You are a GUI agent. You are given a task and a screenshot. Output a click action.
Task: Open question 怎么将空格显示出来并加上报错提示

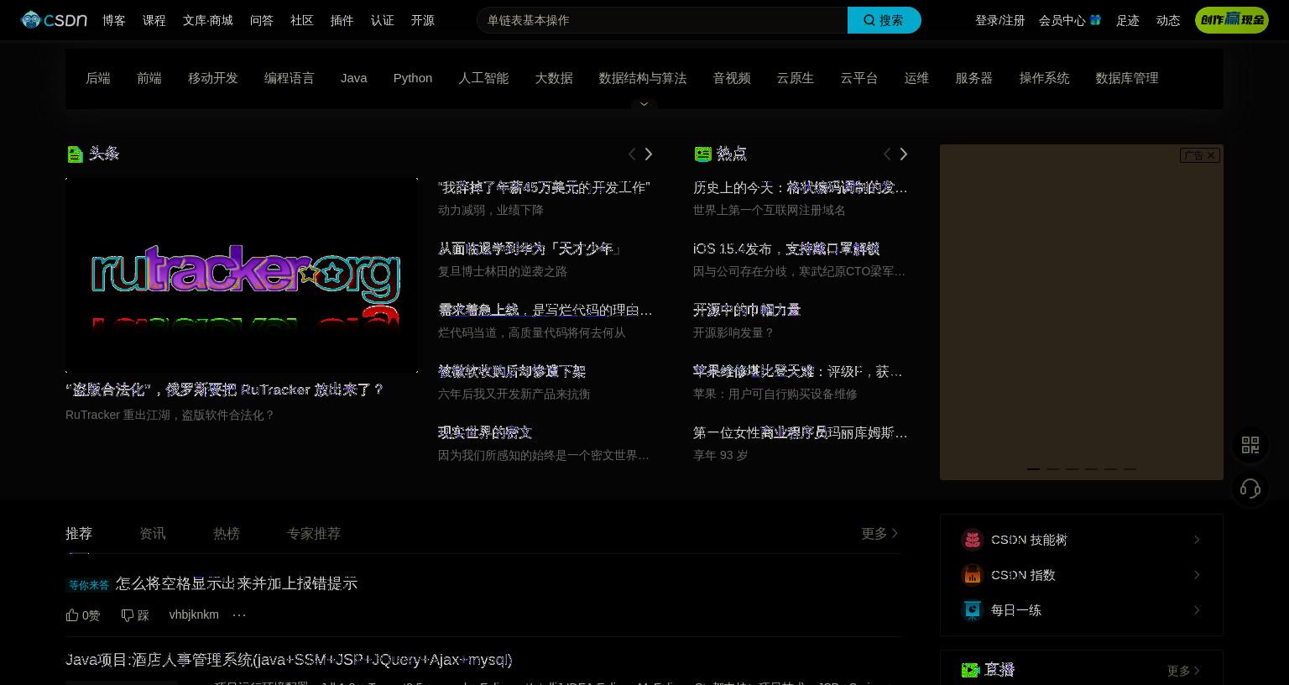coord(237,583)
